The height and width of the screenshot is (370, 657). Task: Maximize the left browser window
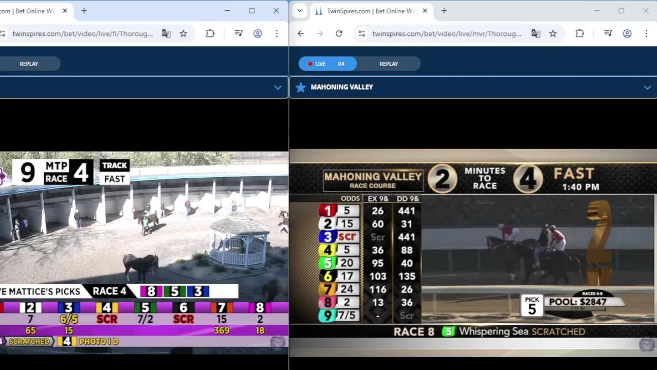[x=252, y=11]
